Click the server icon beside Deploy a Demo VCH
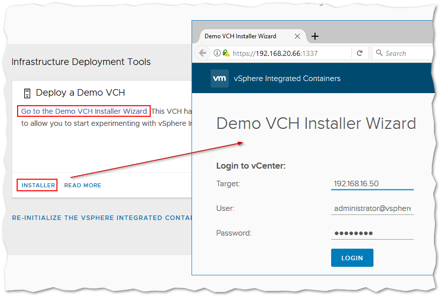This screenshot has width=441, height=297. point(27,93)
